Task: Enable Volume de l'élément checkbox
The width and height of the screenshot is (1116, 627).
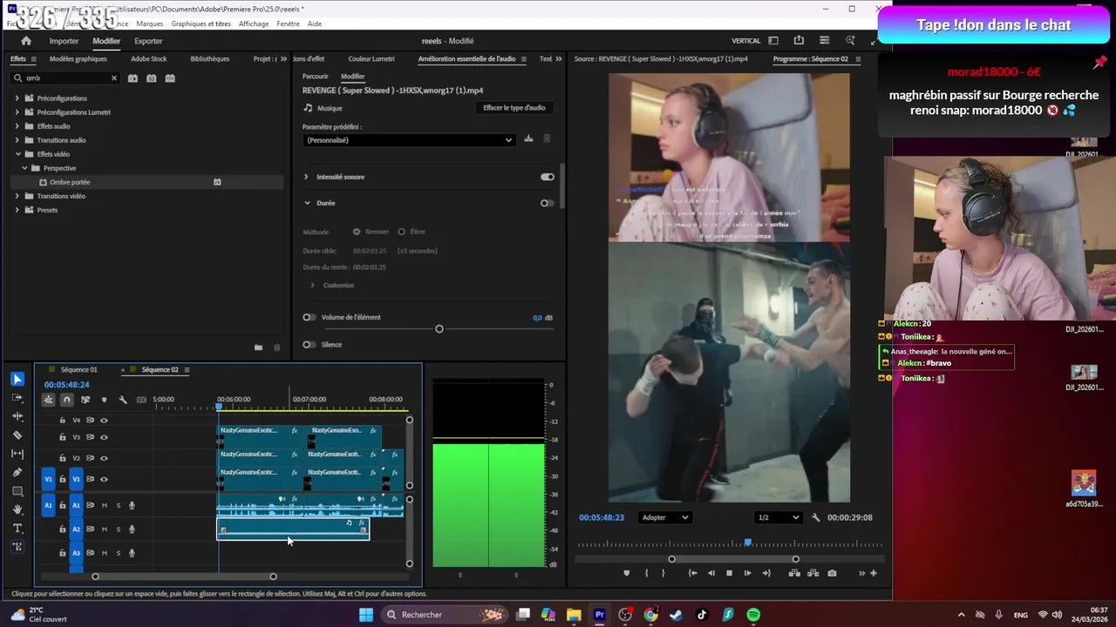Action: (309, 317)
